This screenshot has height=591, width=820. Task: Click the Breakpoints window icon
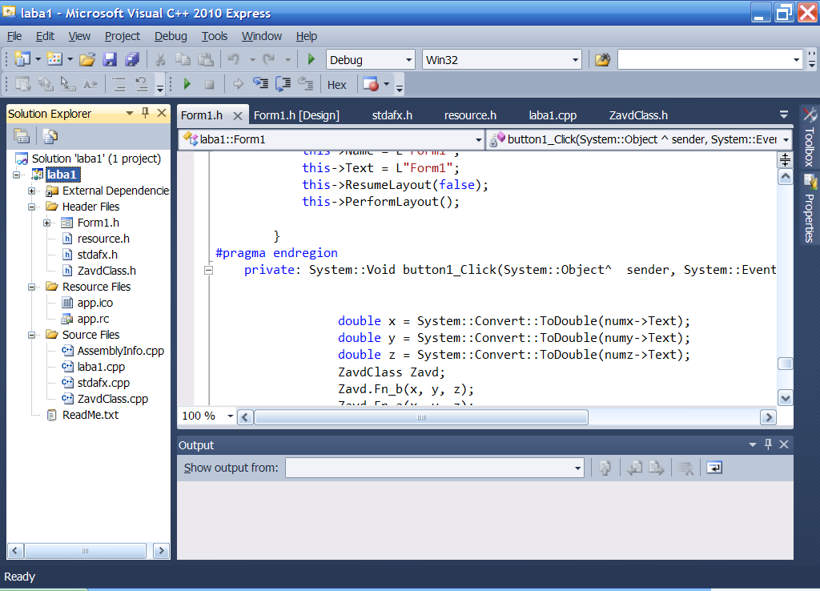pos(370,84)
